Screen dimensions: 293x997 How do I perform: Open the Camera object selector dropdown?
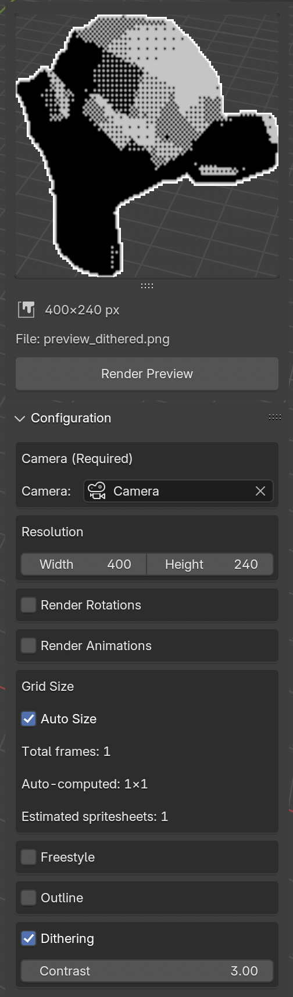(x=178, y=491)
